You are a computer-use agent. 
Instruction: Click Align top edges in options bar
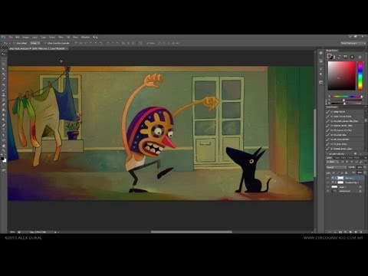click(x=77, y=43)
